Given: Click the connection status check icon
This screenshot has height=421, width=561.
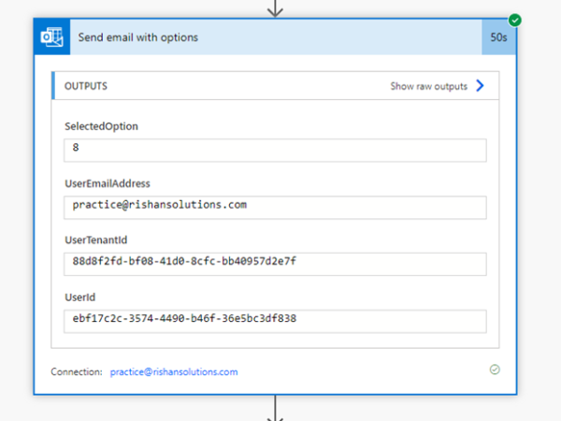Looking at the screenshot, I should (495, 370).
